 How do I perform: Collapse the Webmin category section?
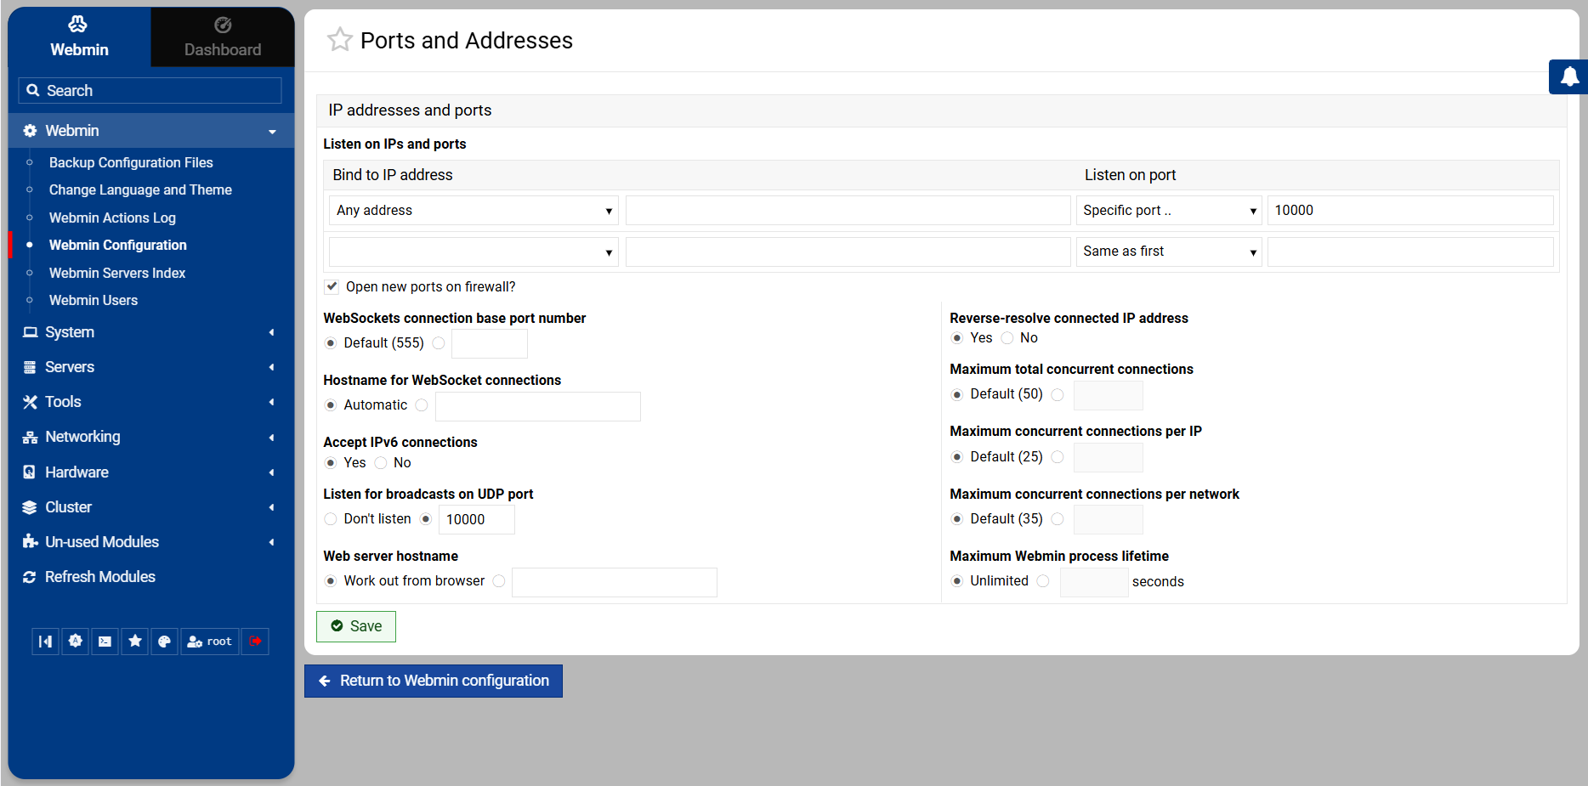151,131
